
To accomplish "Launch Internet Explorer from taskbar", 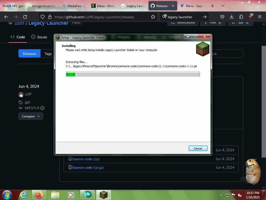I will point(23,195).
